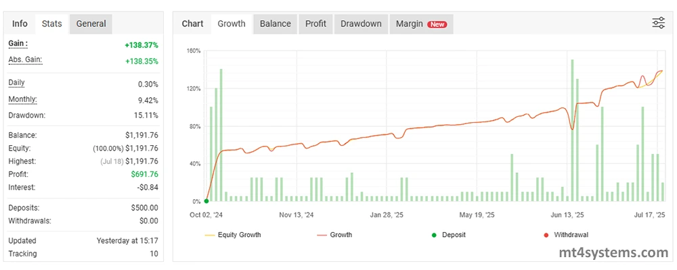
Task: Open the General tab
Action: pos(91,24)
